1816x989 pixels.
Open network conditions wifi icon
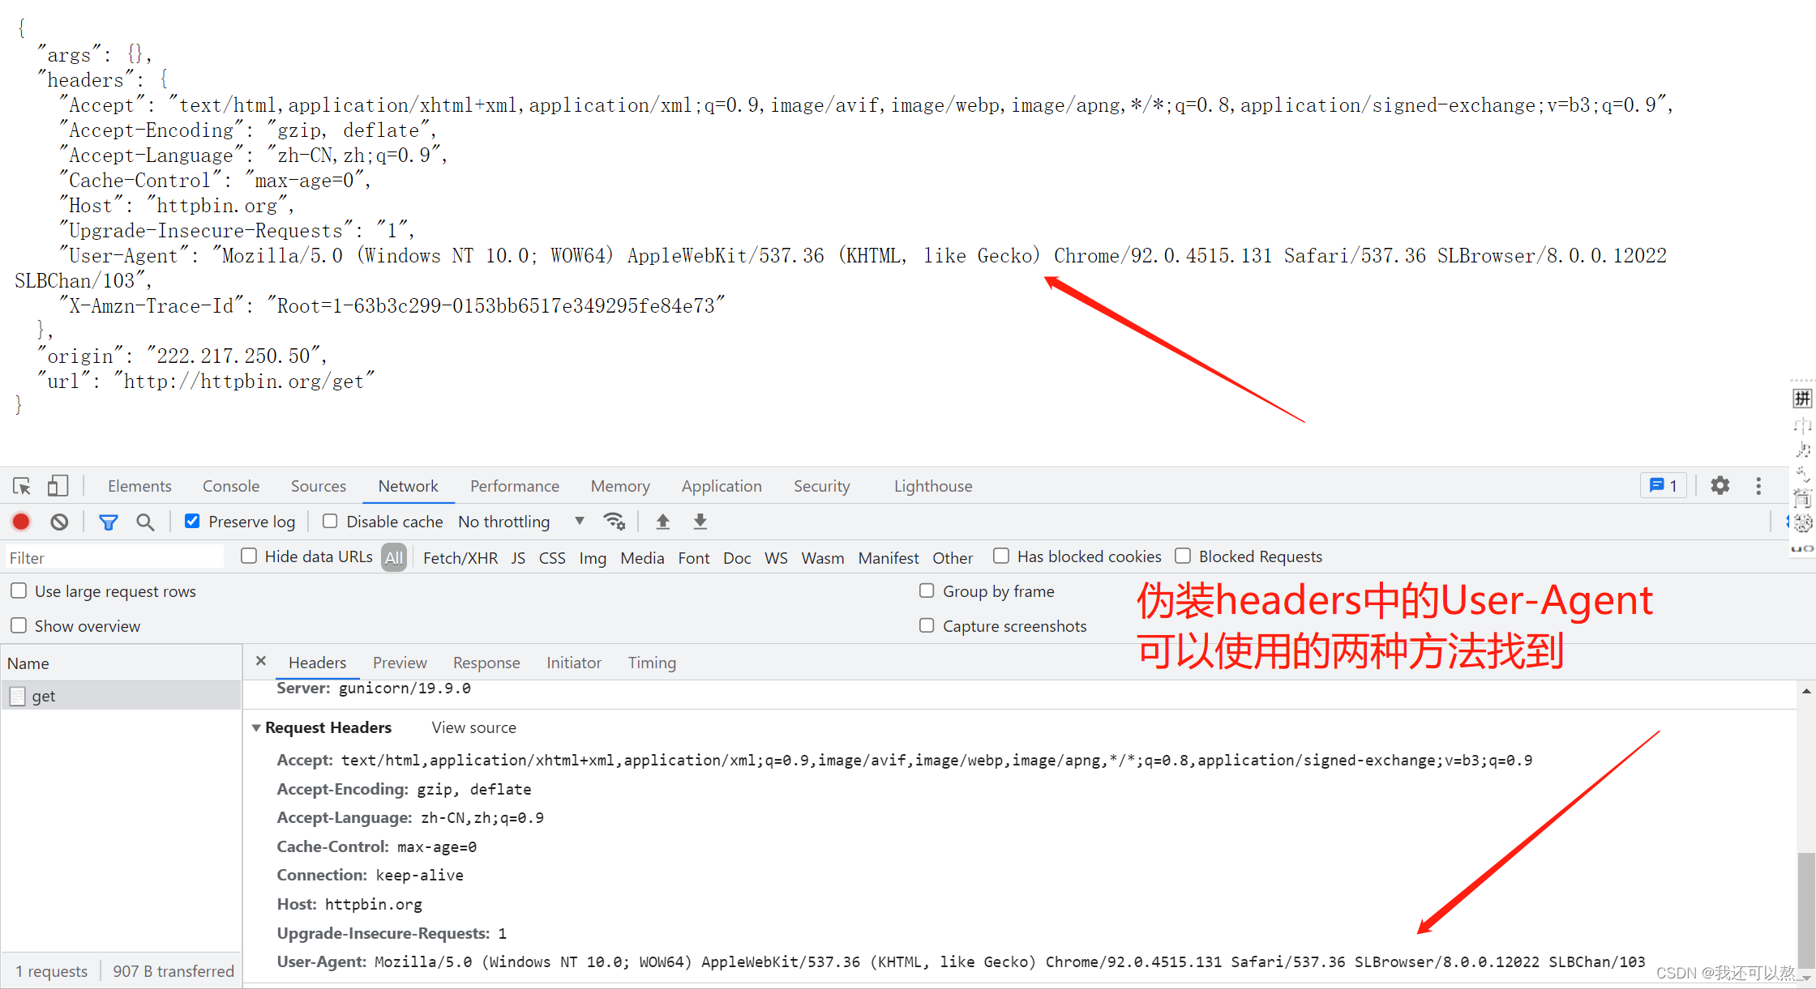click(615, 522)
